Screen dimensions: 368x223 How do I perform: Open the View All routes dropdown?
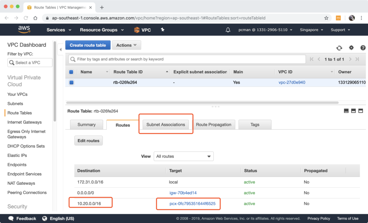coord(184,156)
